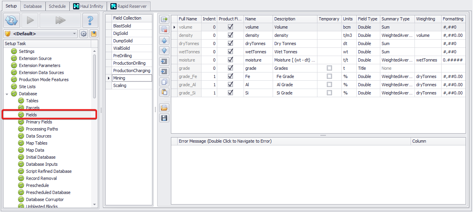Toggle Product Field checkbox for volume row
Viewport: 473px width, 212px height.
pyautogui.click(x=231, y=27)
